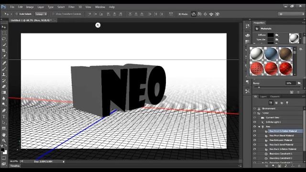Select the Dodge tool

(x=4, y=104)
